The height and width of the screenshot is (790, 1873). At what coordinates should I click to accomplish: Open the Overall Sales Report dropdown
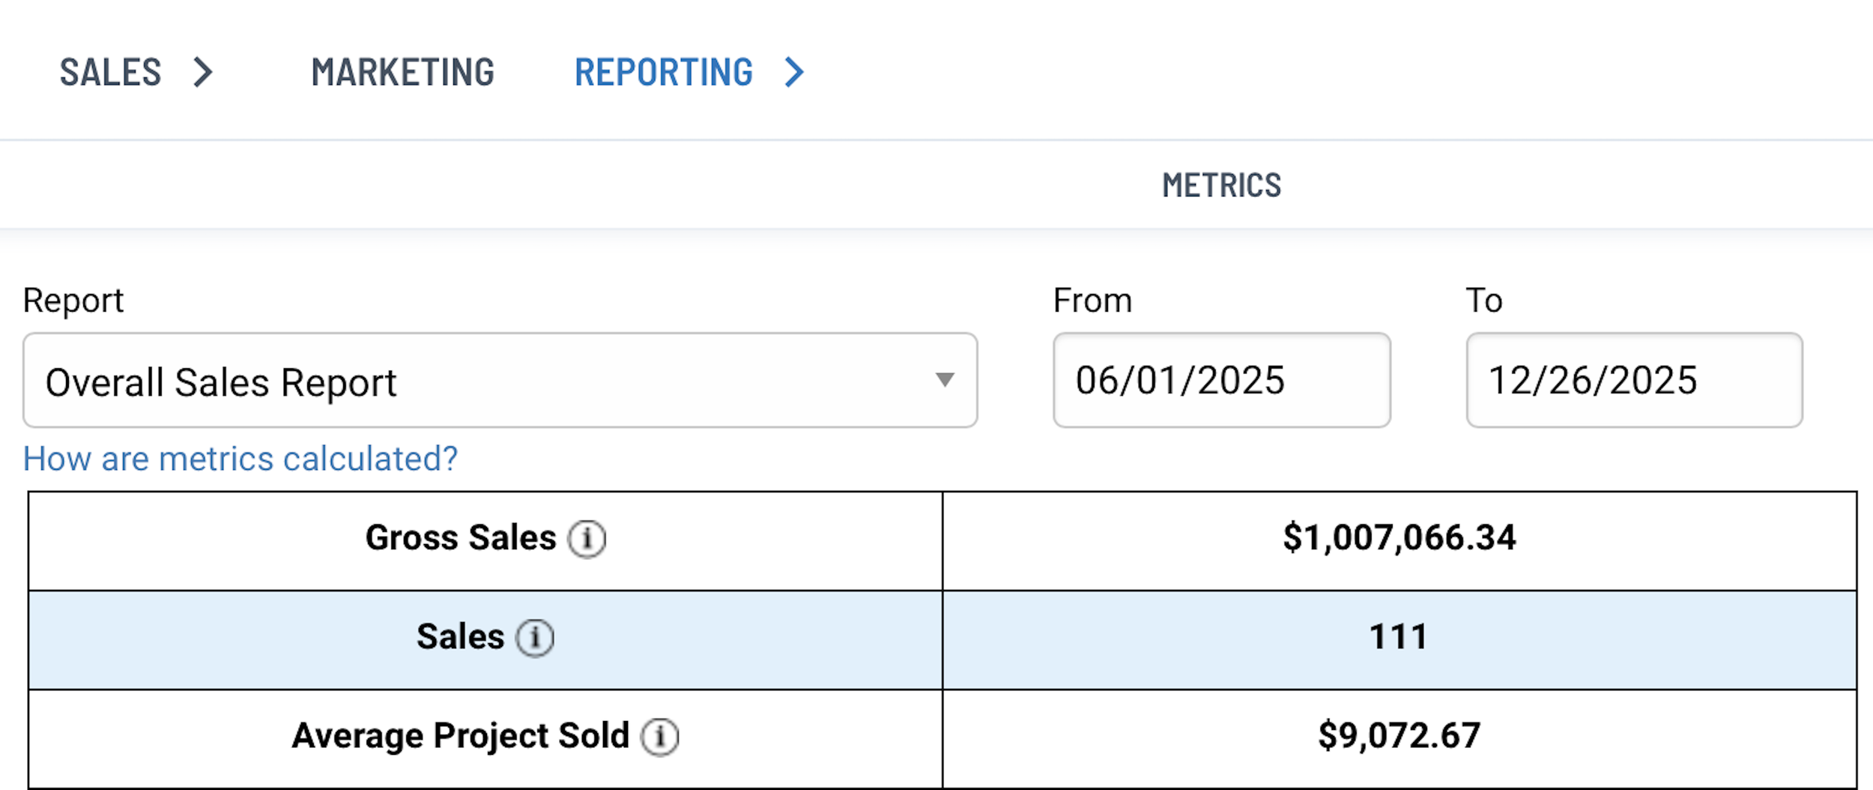(500, 381)
